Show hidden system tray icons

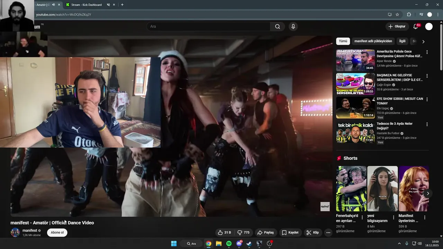(399, 243)
